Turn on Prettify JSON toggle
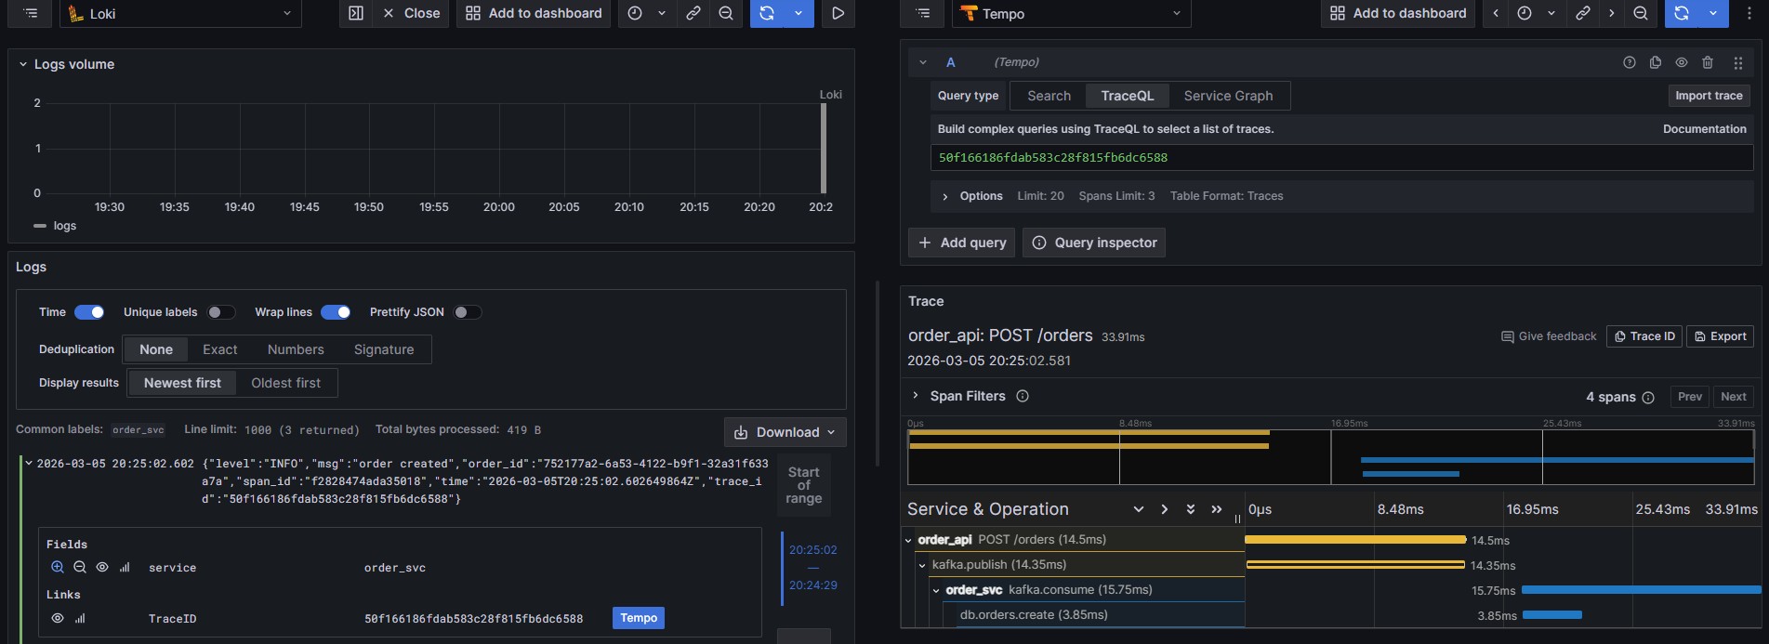Screen dimensions: 1769x644 (467, 312)
